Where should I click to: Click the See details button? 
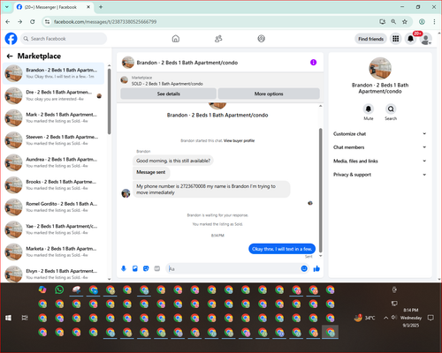pyautogui.click(x=169, y=94)
